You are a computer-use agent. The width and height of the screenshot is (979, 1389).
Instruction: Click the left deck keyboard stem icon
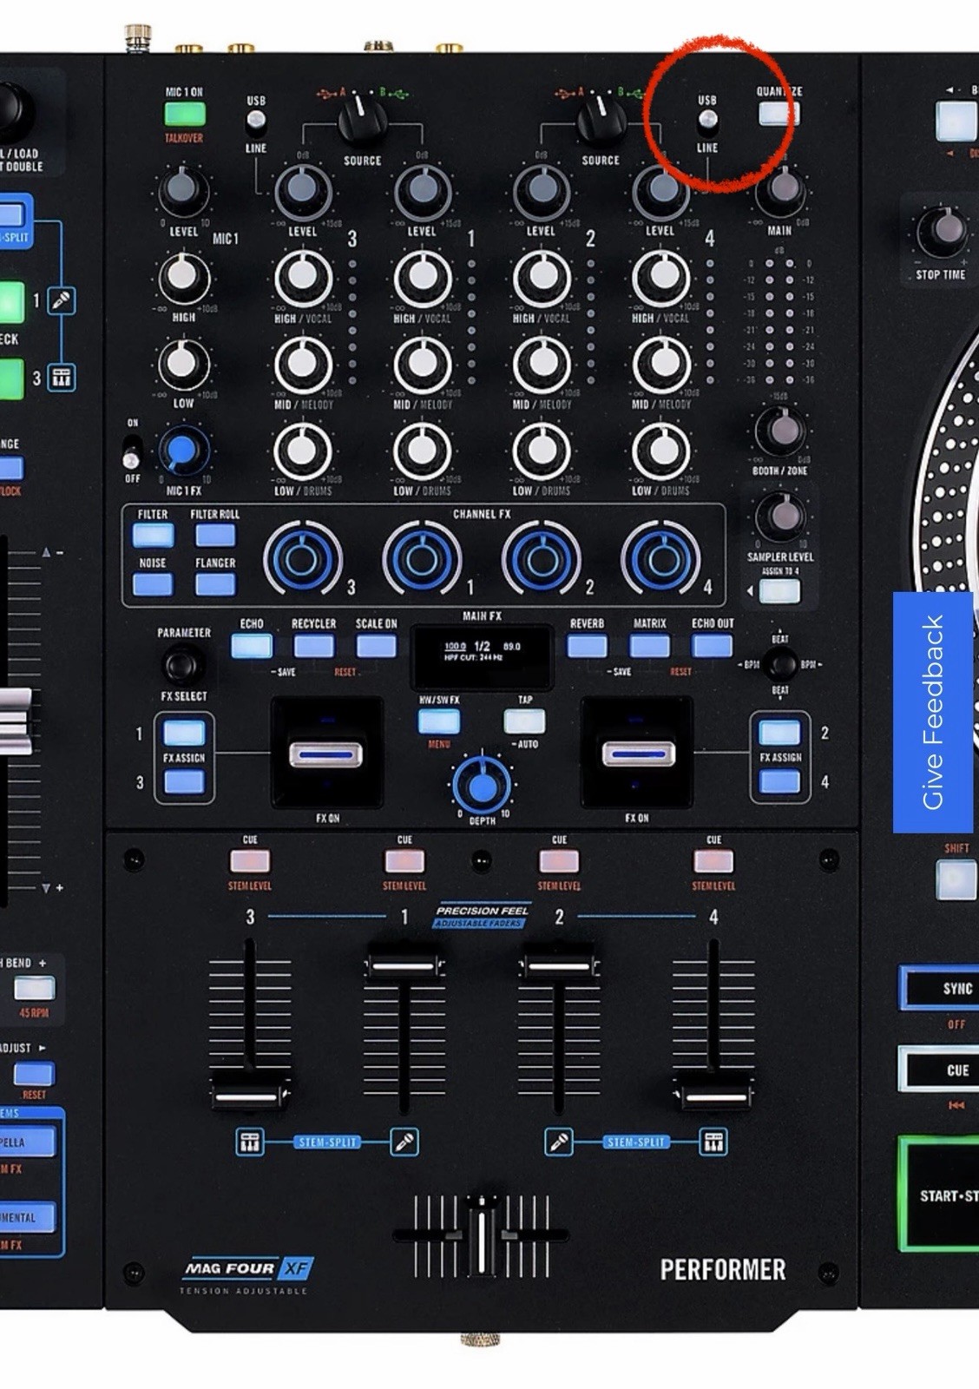coord(61,378)
